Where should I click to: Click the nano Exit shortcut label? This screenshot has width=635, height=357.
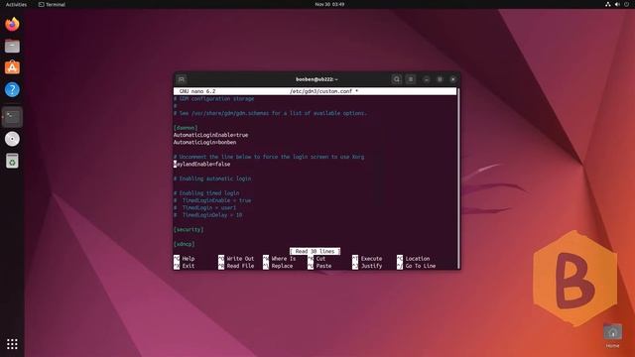pos(189,266)
